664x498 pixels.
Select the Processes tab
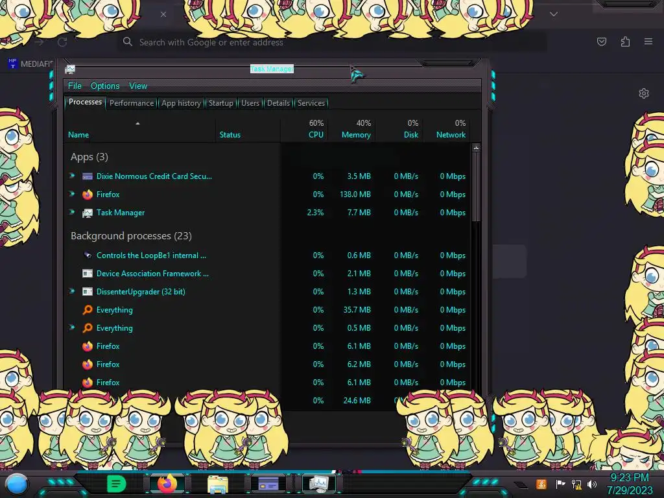coord(85,102)
